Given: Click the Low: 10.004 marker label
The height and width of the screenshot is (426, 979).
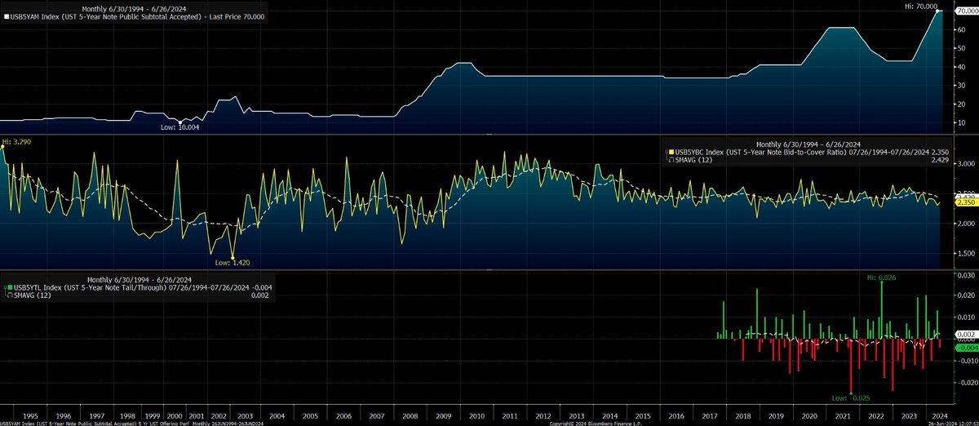Looking at the screenshot, I should pyautogui.click(x=179, y=128).
